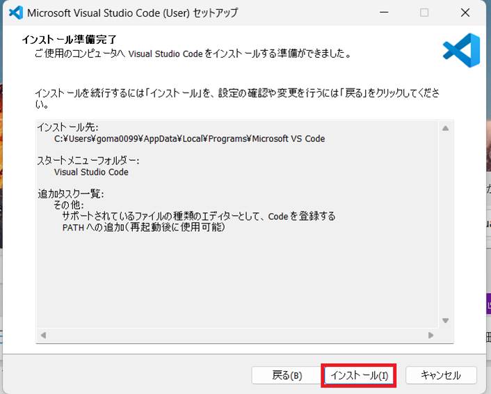Click the vertical scrollbar track of summary box
The height and width of the screenshot is (394, 491).
tap(446, 223)
